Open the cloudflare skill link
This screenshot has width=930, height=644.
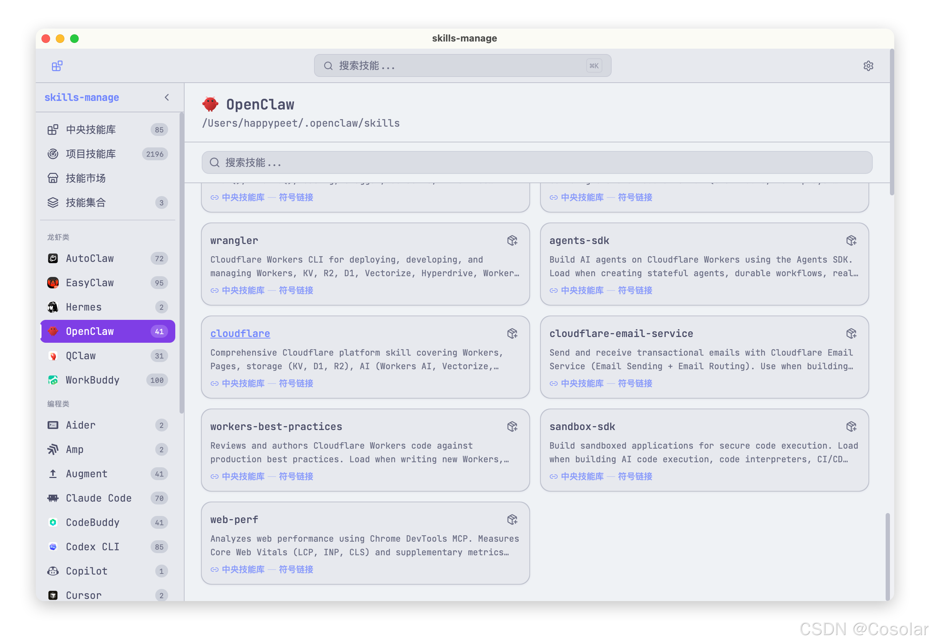click(240, 333)
